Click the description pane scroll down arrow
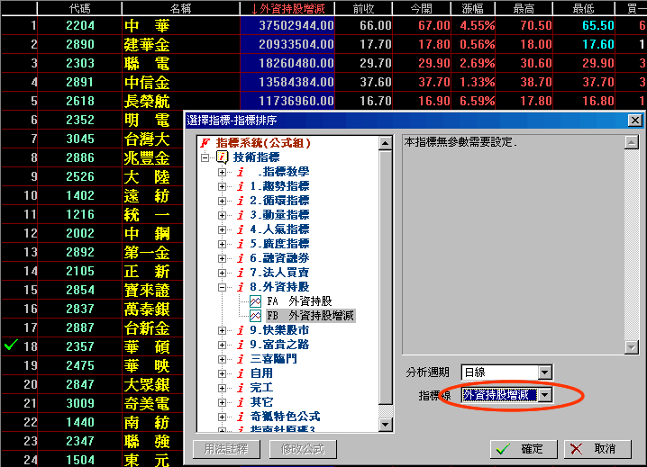Image resolution: width=647 pixels, height=467 pixels. point(632,347)
